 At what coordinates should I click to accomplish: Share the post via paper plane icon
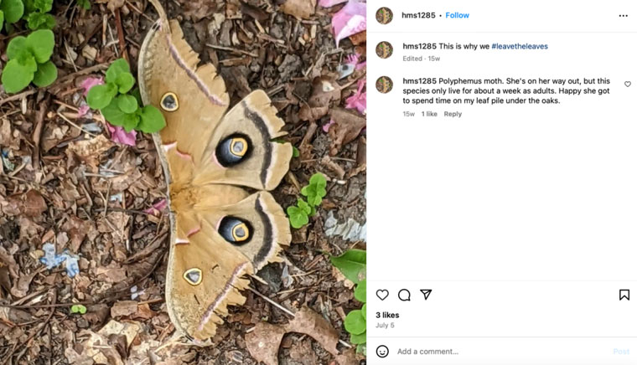pos(426,295)
